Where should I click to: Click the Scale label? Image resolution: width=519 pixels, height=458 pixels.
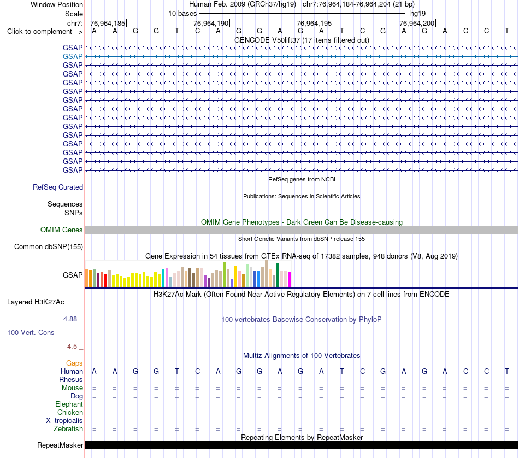pos(74,14)
